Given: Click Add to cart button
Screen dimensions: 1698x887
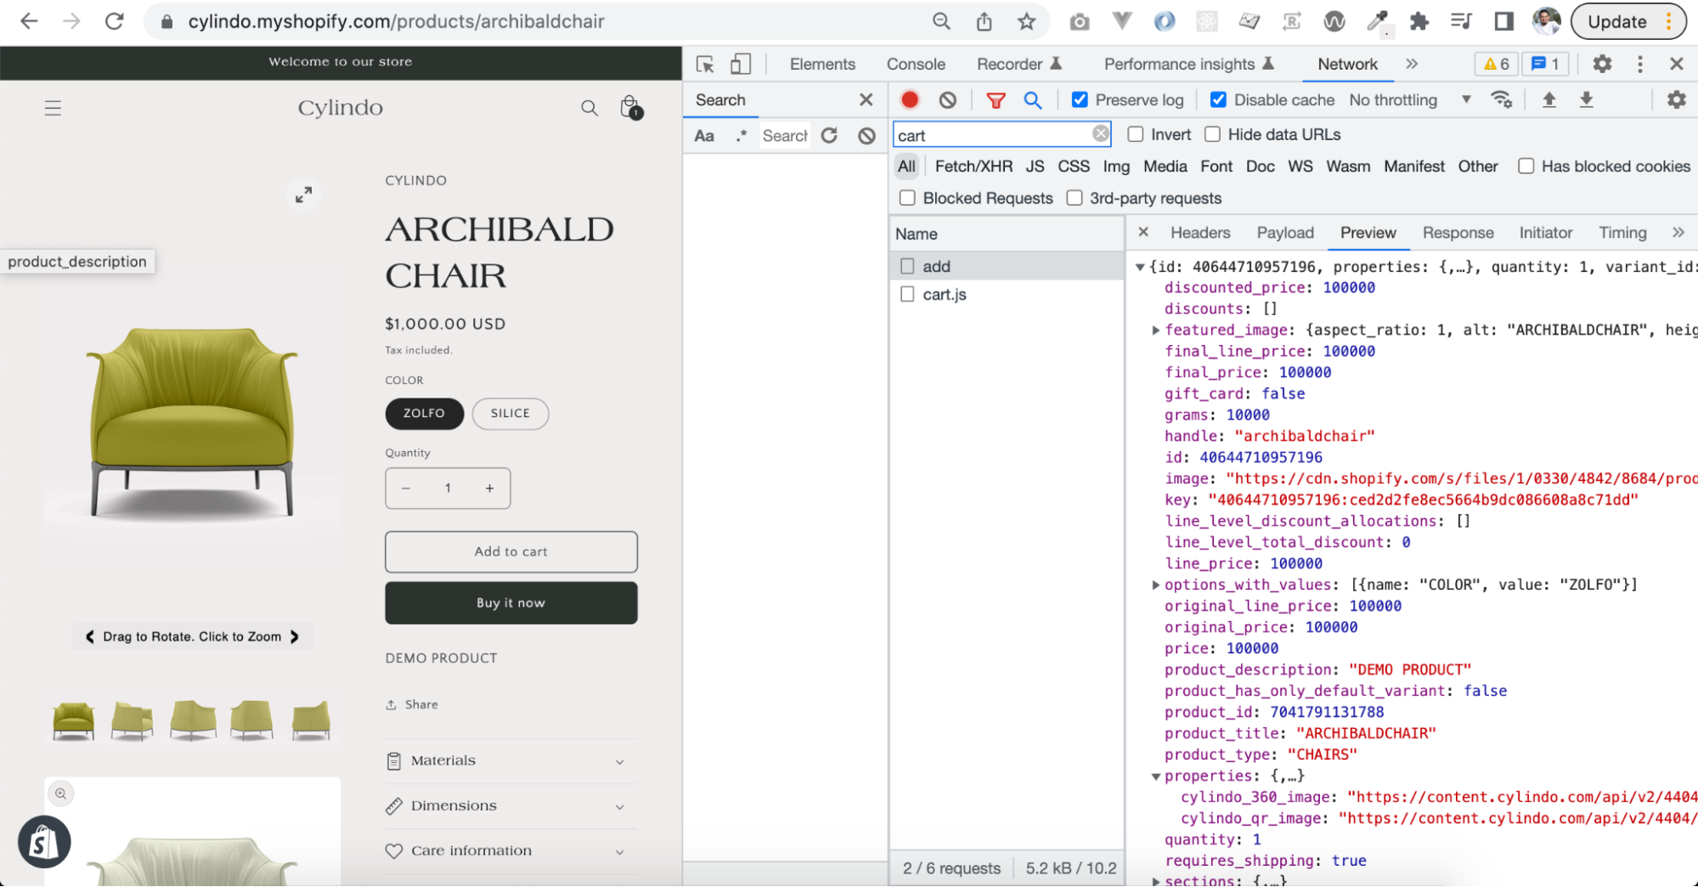Looking at the screenshot, I should point(511,551).
